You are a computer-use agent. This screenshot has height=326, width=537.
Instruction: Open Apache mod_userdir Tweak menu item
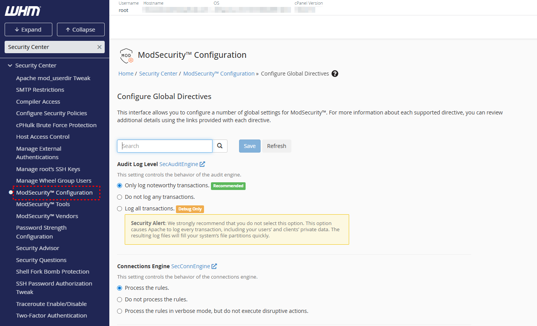pyautogui.click(x=53, y=78)
